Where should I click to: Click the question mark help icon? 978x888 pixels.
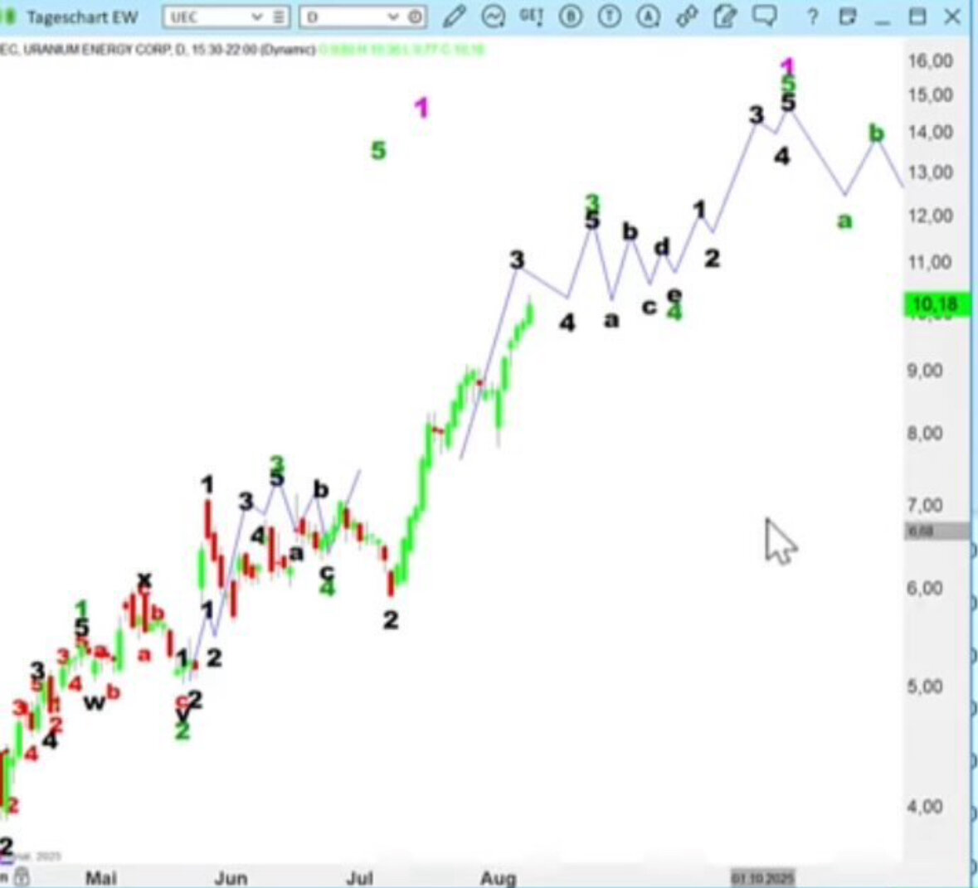pos(813,17)
